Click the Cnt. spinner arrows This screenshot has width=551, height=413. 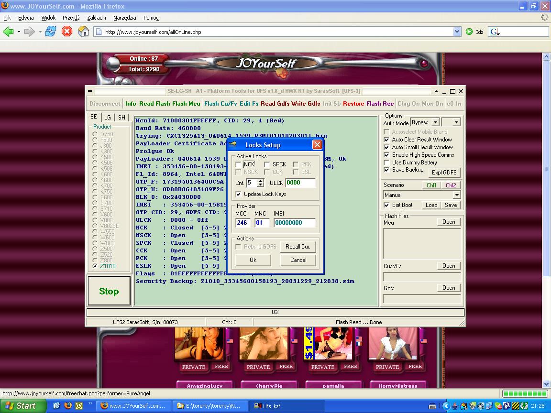pos(260,183)
